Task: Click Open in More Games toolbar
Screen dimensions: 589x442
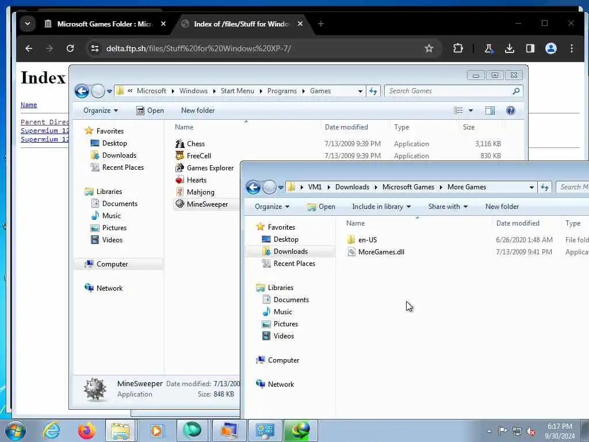Action: 321,207
